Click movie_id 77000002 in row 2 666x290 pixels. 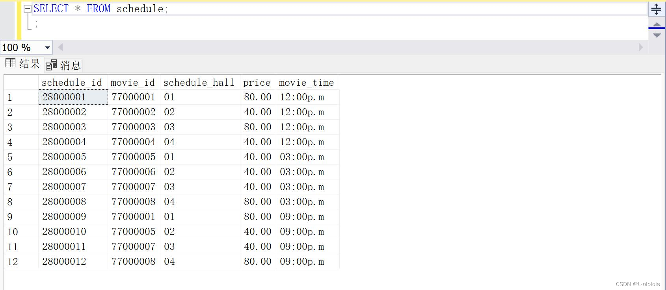pyautogui.click(x=134, y=112)
